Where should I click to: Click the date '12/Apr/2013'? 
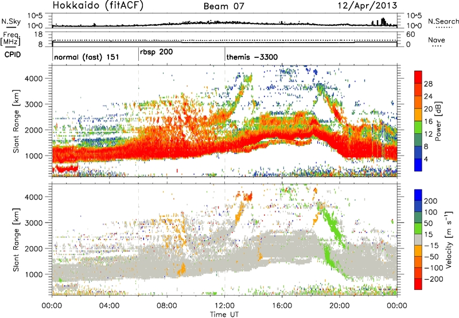[x=368, y=6]
